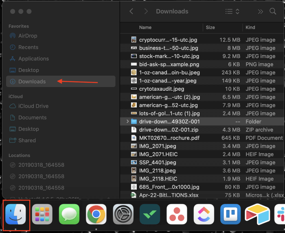Select business-t...-50-utc.jpg file
This screenshot has height=233, width=285.
tap(202, 48)
